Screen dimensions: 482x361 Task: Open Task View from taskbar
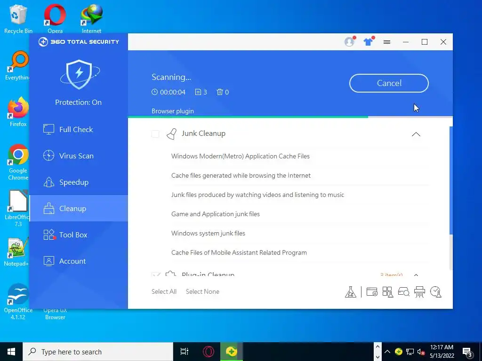click(185, 352)
